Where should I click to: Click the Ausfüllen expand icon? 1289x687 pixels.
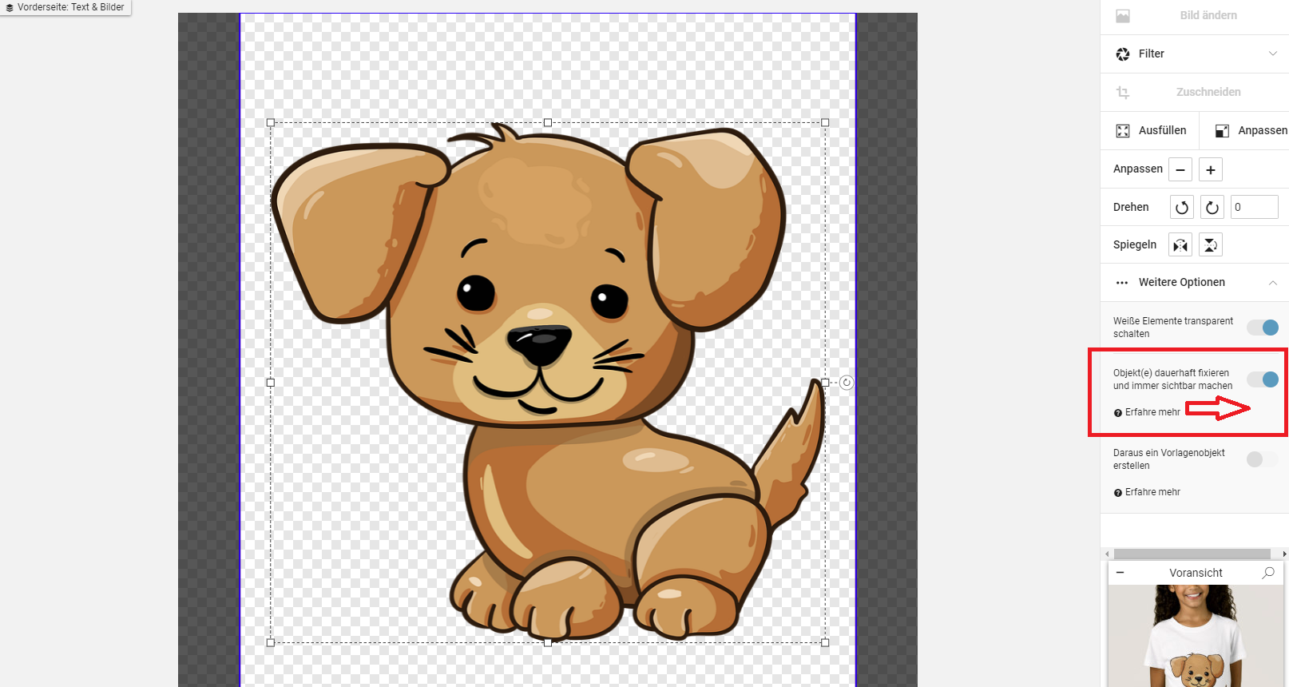(x=1123, y=130)
